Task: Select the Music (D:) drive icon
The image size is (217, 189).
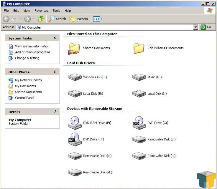Action: [x=139, y=77]
